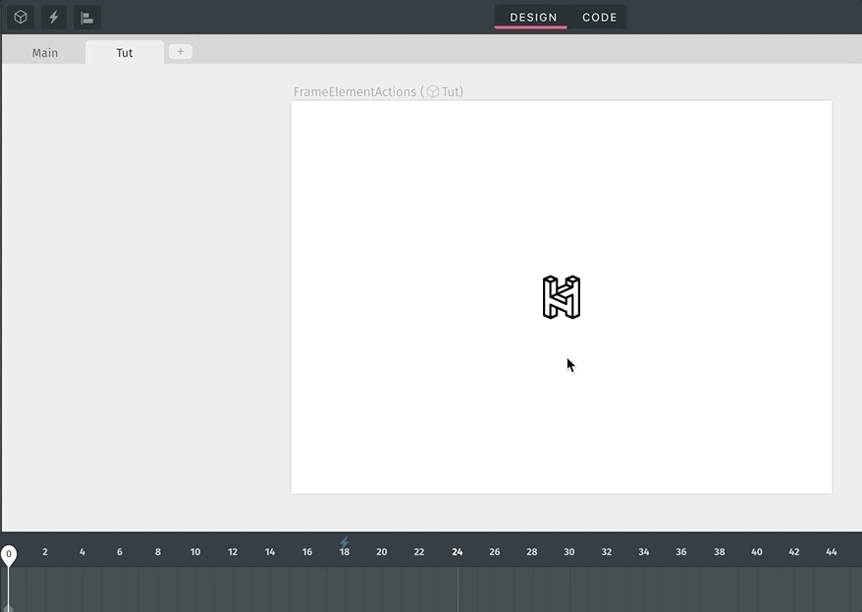Jump to frame 42 on the timeline
The width and height of the screenshot is (862, 612).
[x=794, y=552]
